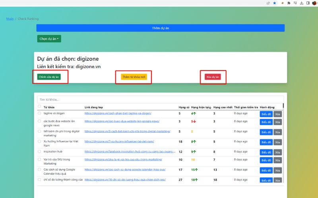Tick checkbox for tiết kiệm chi phí row
This screenshot has height=198, width=318.
39,131
